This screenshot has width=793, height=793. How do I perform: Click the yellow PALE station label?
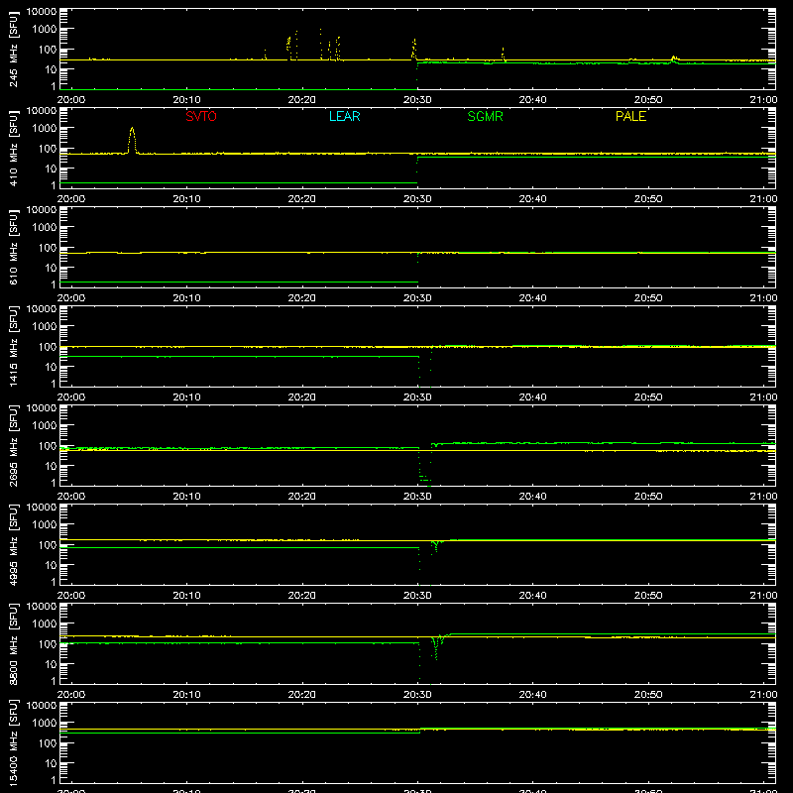click(x=630, y=116)
